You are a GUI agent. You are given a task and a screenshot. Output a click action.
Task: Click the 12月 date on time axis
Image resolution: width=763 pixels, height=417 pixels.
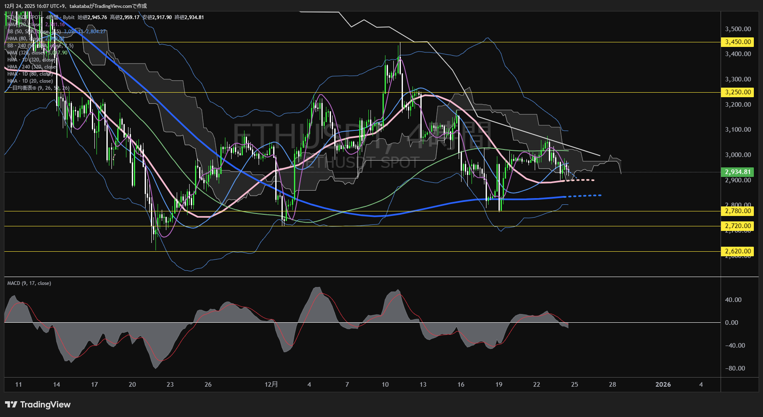(x=271, y=385)
